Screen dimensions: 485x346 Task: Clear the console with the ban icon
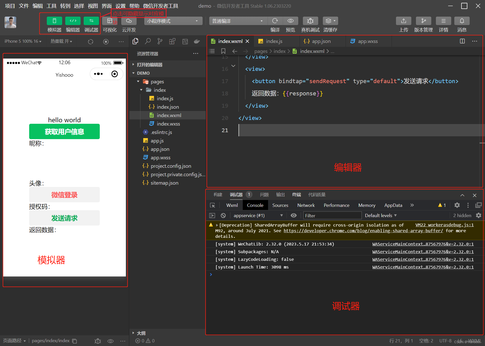click(x=223, y=215)
